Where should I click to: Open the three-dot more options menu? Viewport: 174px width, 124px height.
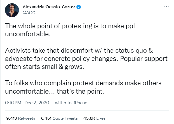166,7
